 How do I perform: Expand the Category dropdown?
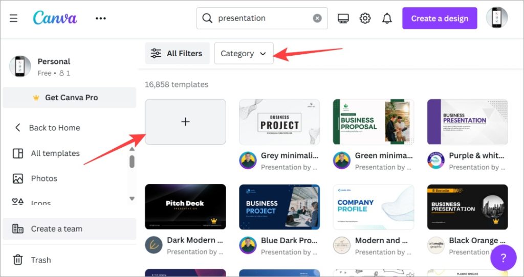[x=244, y=53]
